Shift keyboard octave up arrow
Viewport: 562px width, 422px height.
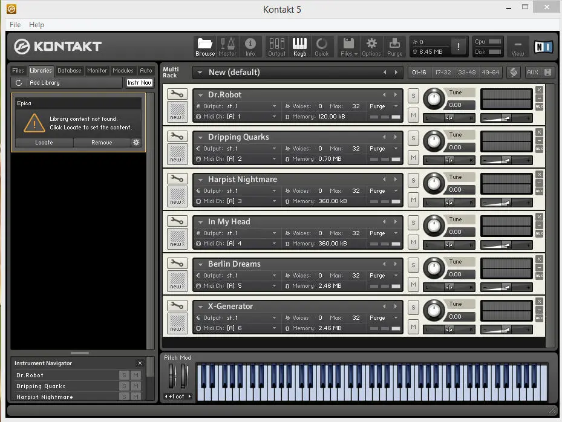pyautogui.click(x=189, y=397)
